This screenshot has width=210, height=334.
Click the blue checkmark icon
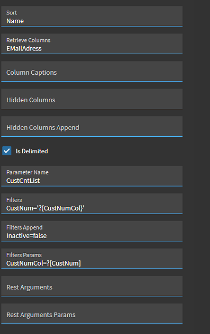click(7, 151)
